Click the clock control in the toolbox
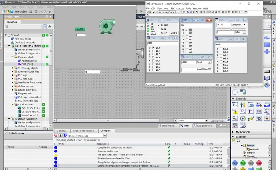Viewport: 276px width, 170px height. (x=235, y=92)
